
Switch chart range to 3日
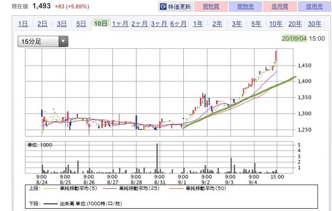pyautogui.click(x=62, y=24)
